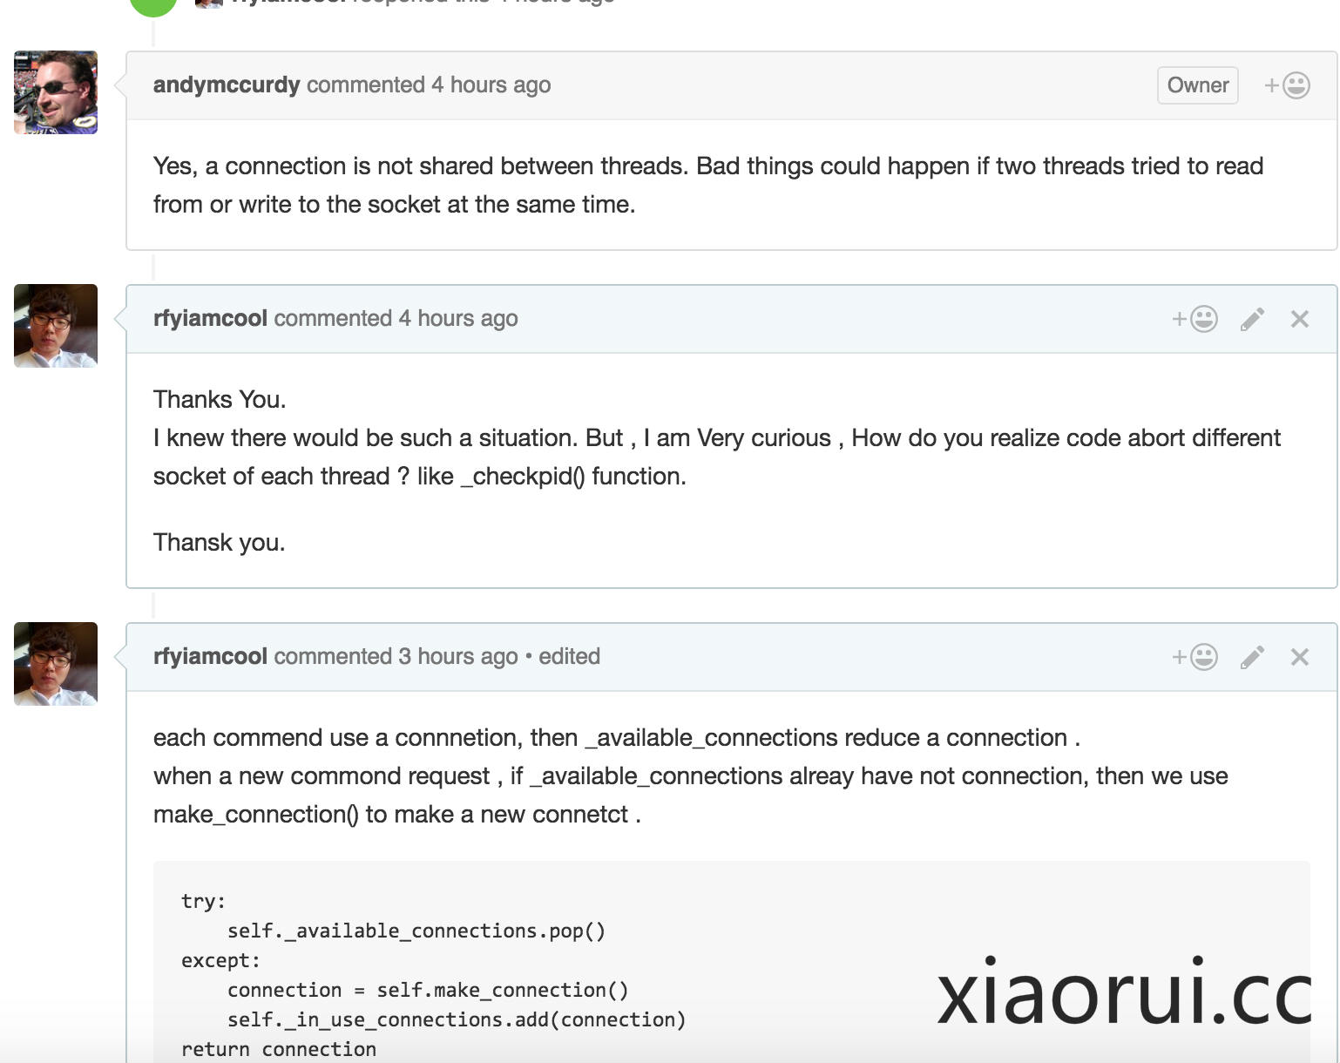The width and height of the screenshot is (1340, 1063).
Task: Click andymccurdy's '4 hours ago' timestamp
Action: click(491, 85)
